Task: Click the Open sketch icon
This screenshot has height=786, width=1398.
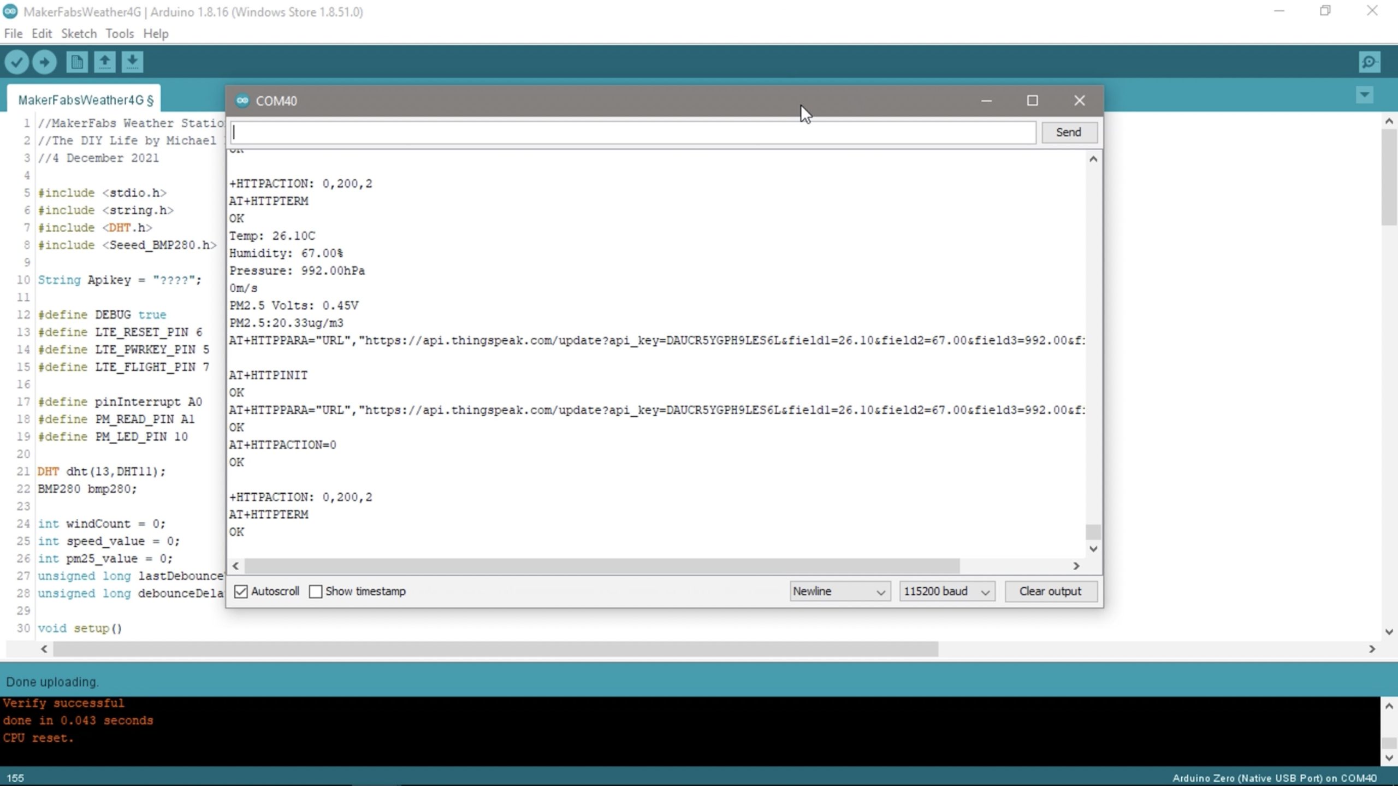Action: point(104,62)
